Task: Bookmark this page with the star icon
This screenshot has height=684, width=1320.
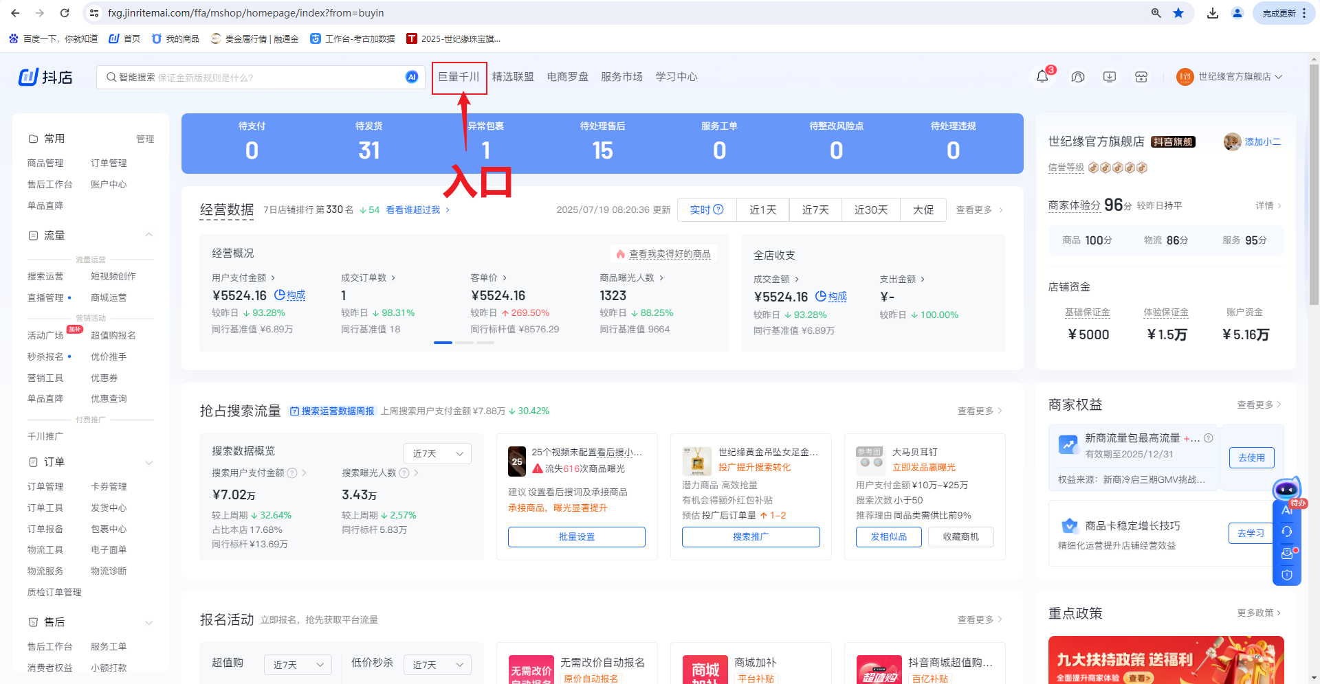Action: click(x=1178, y=13)
